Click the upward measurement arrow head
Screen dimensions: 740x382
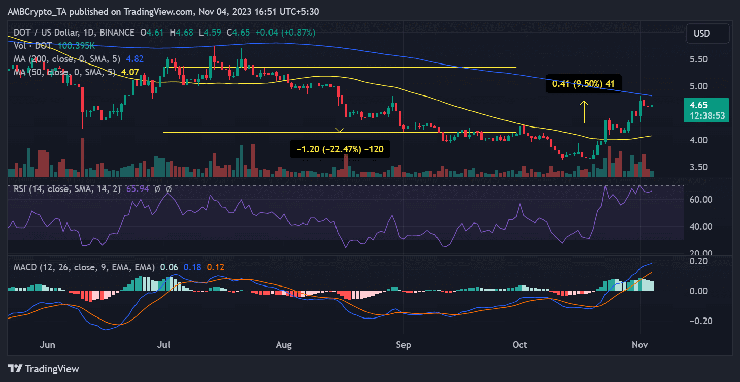coord(585,103)
